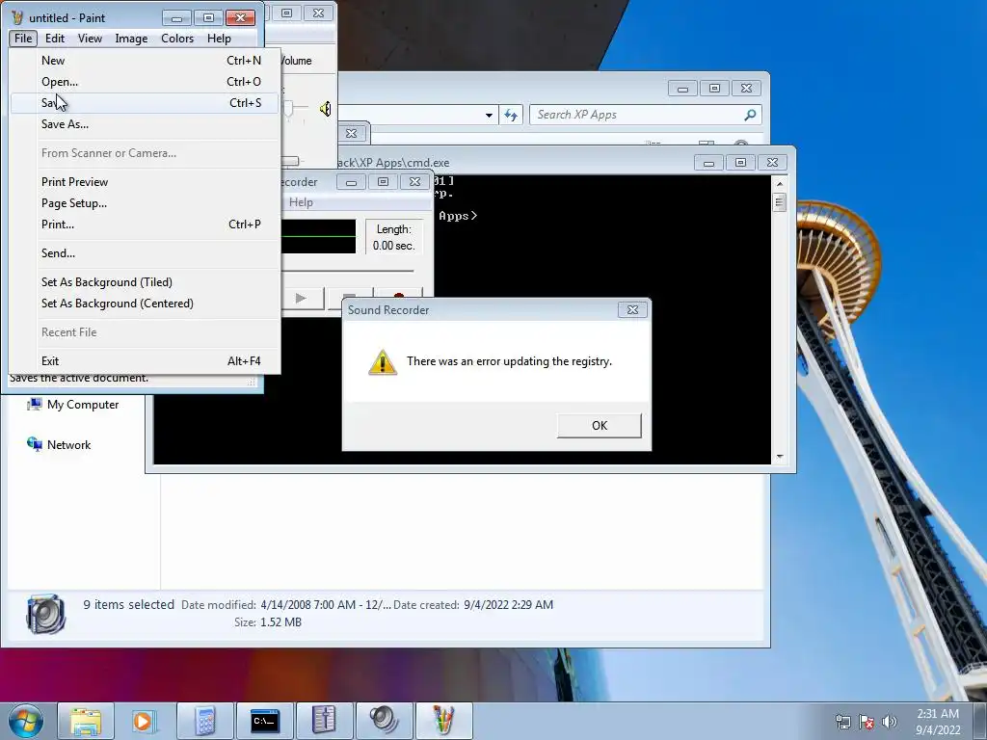This screenshot has height=740, width=987.
Task: Click Play in Sound Recorder
Action: click(301, 299)
